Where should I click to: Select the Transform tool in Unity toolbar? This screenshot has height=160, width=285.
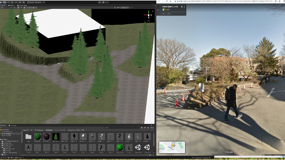[x=20, y=2]
